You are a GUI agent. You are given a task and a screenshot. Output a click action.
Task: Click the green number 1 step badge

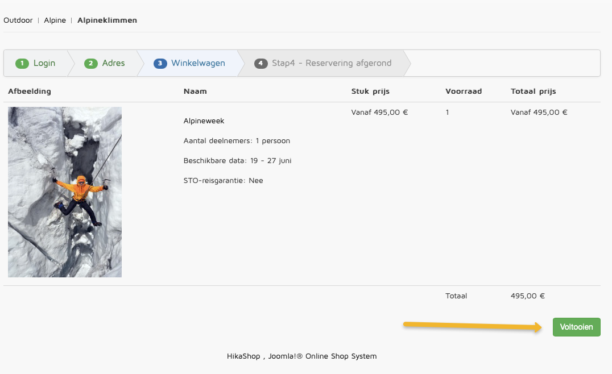pos(22,63)
